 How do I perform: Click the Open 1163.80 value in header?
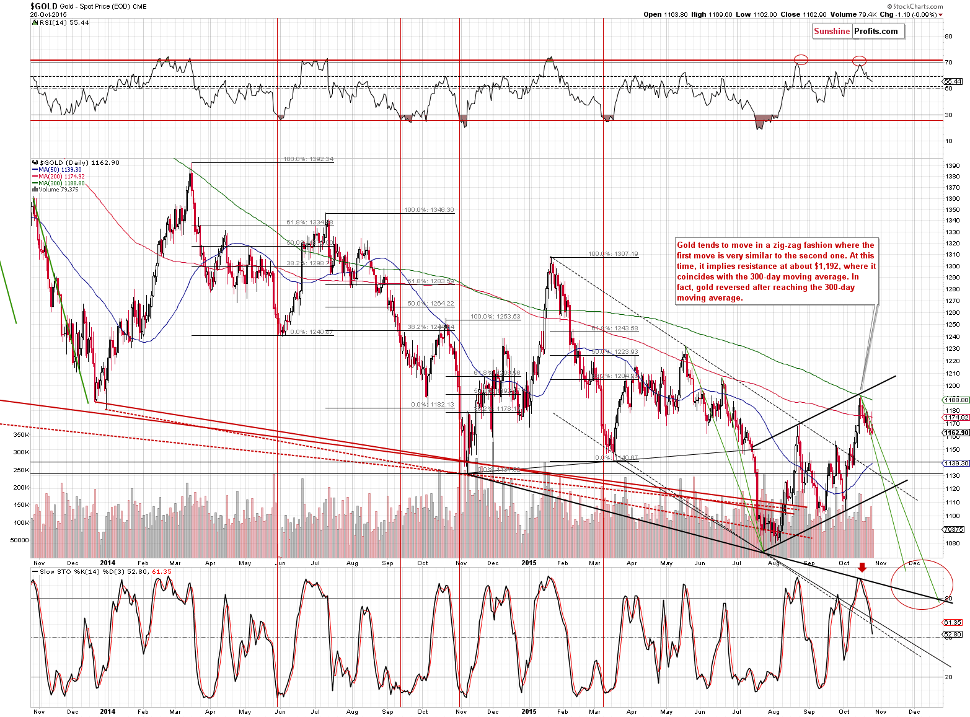(665, 14)
